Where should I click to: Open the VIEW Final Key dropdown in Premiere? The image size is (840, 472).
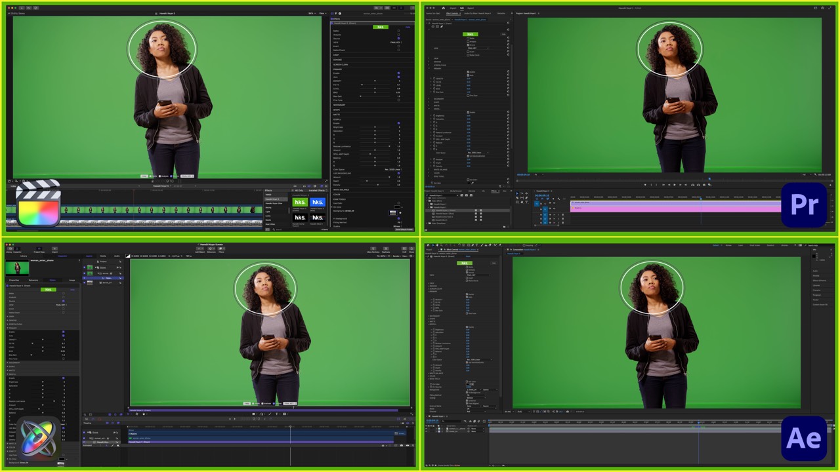478,48
